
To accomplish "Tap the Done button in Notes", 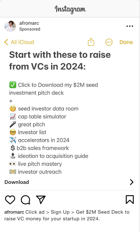I will pos(126,42).
